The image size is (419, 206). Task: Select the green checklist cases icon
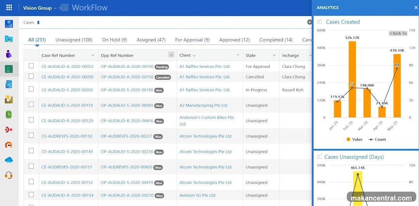(9, 69)
